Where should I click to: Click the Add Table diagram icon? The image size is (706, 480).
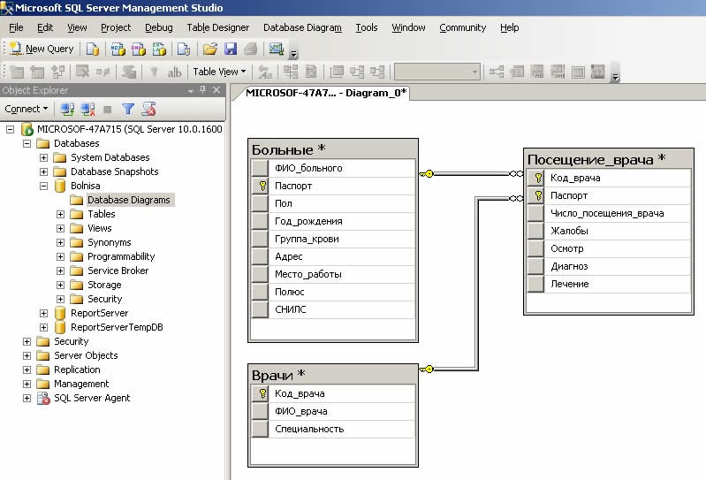(x=37, y=72)
